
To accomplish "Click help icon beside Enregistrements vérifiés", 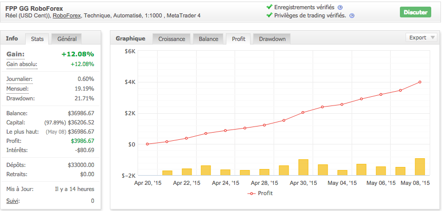I will pos(340,8).
